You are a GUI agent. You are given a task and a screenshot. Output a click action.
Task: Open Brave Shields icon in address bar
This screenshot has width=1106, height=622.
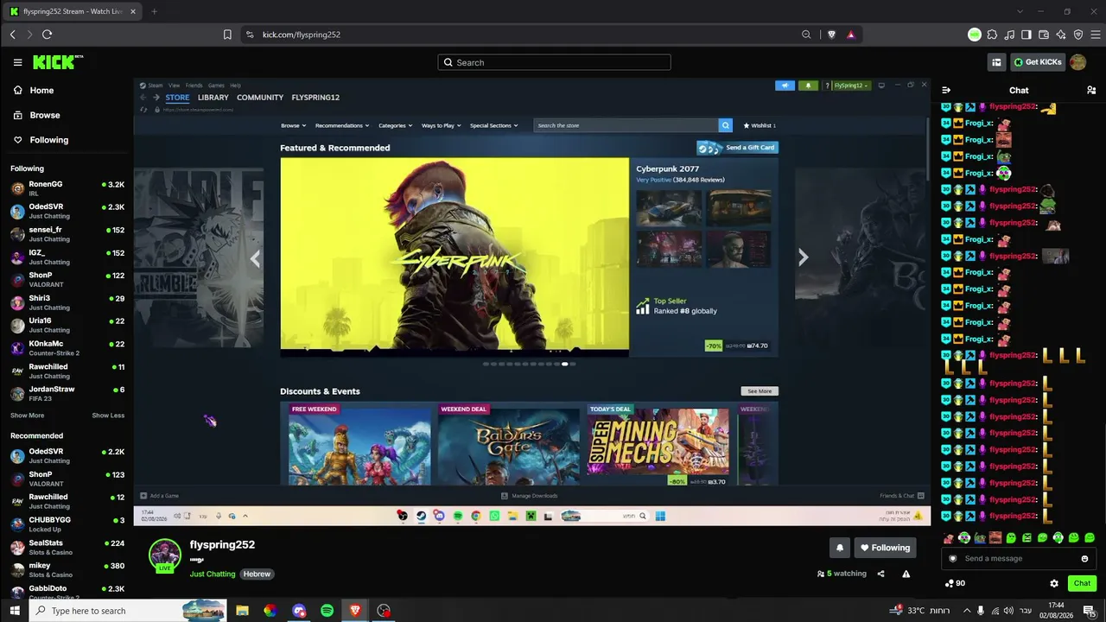tap(832, 35)
